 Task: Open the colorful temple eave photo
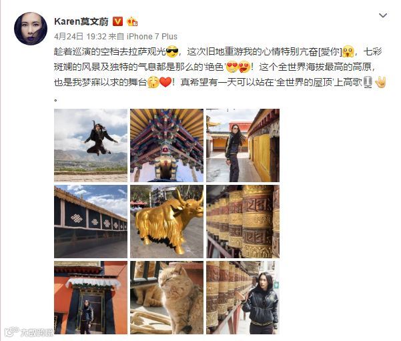(x=167, y=145)
